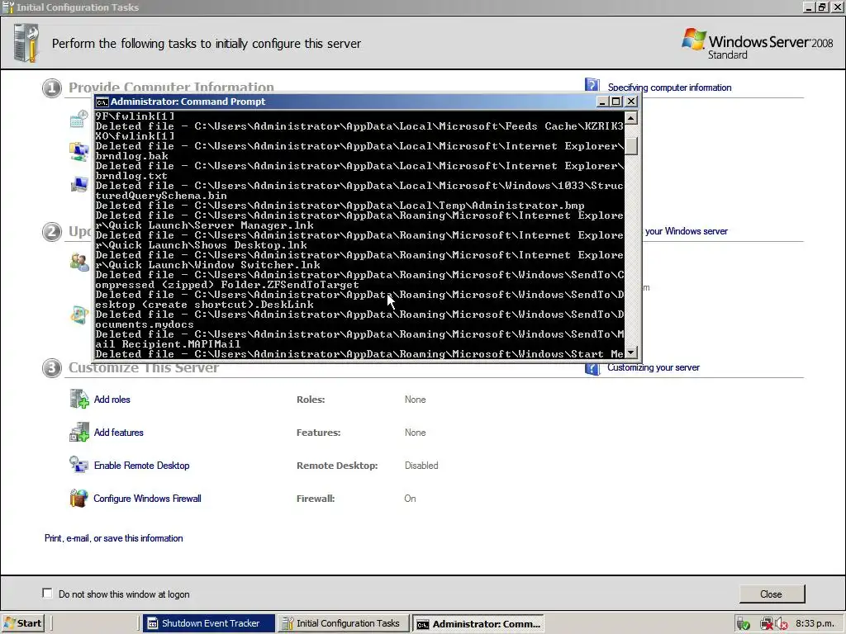Switch to Administrator: Command Prompt taskbar button
The height and width of the screenshot is (634, 846).
tap(478, 623)
